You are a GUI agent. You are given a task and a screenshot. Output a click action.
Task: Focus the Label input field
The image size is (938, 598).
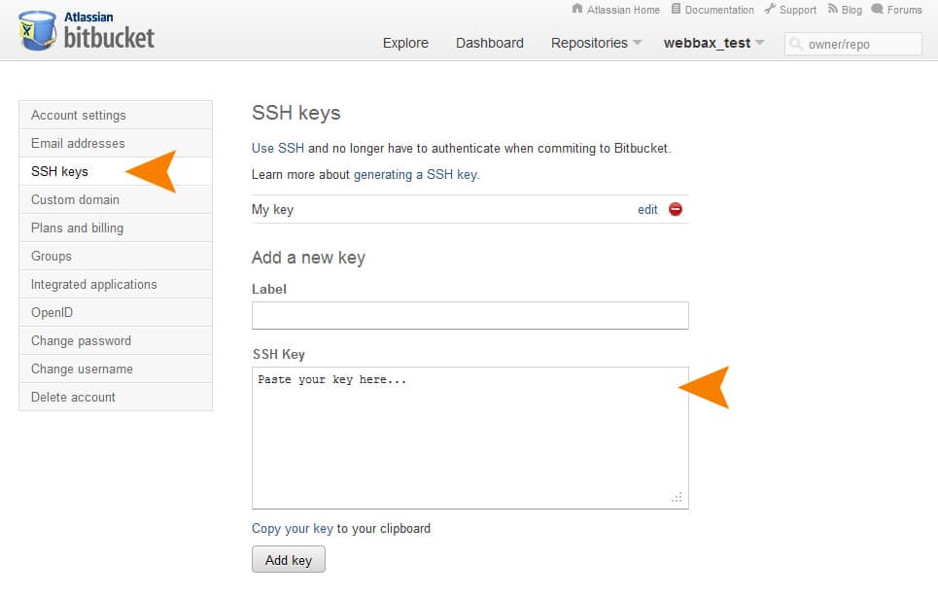(x=470, y=315)
